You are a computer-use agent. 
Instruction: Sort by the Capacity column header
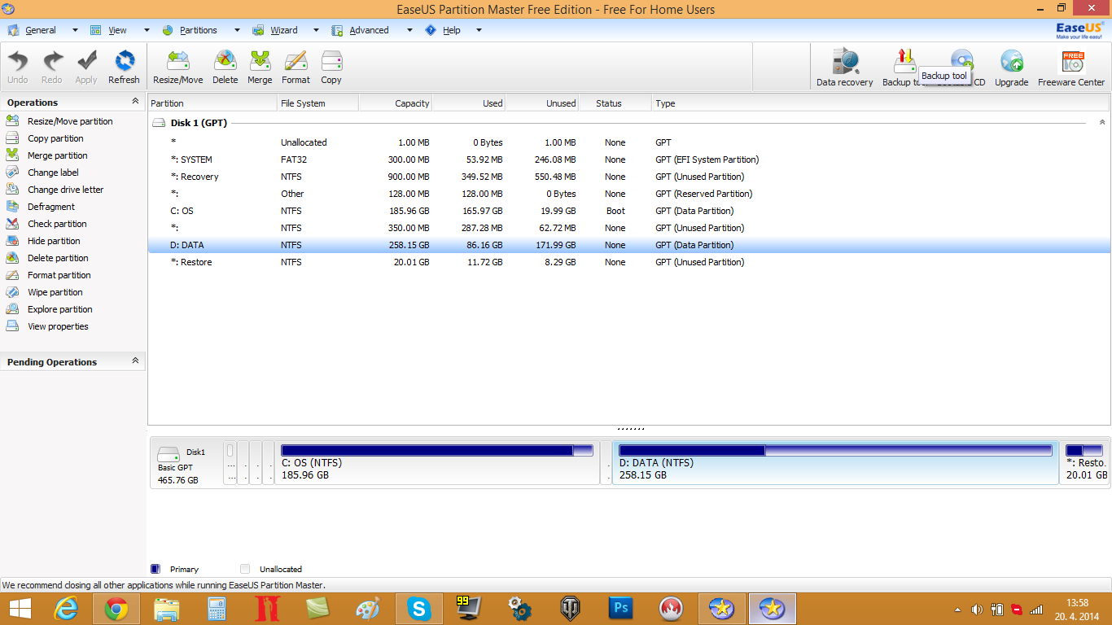click(395, 103)
